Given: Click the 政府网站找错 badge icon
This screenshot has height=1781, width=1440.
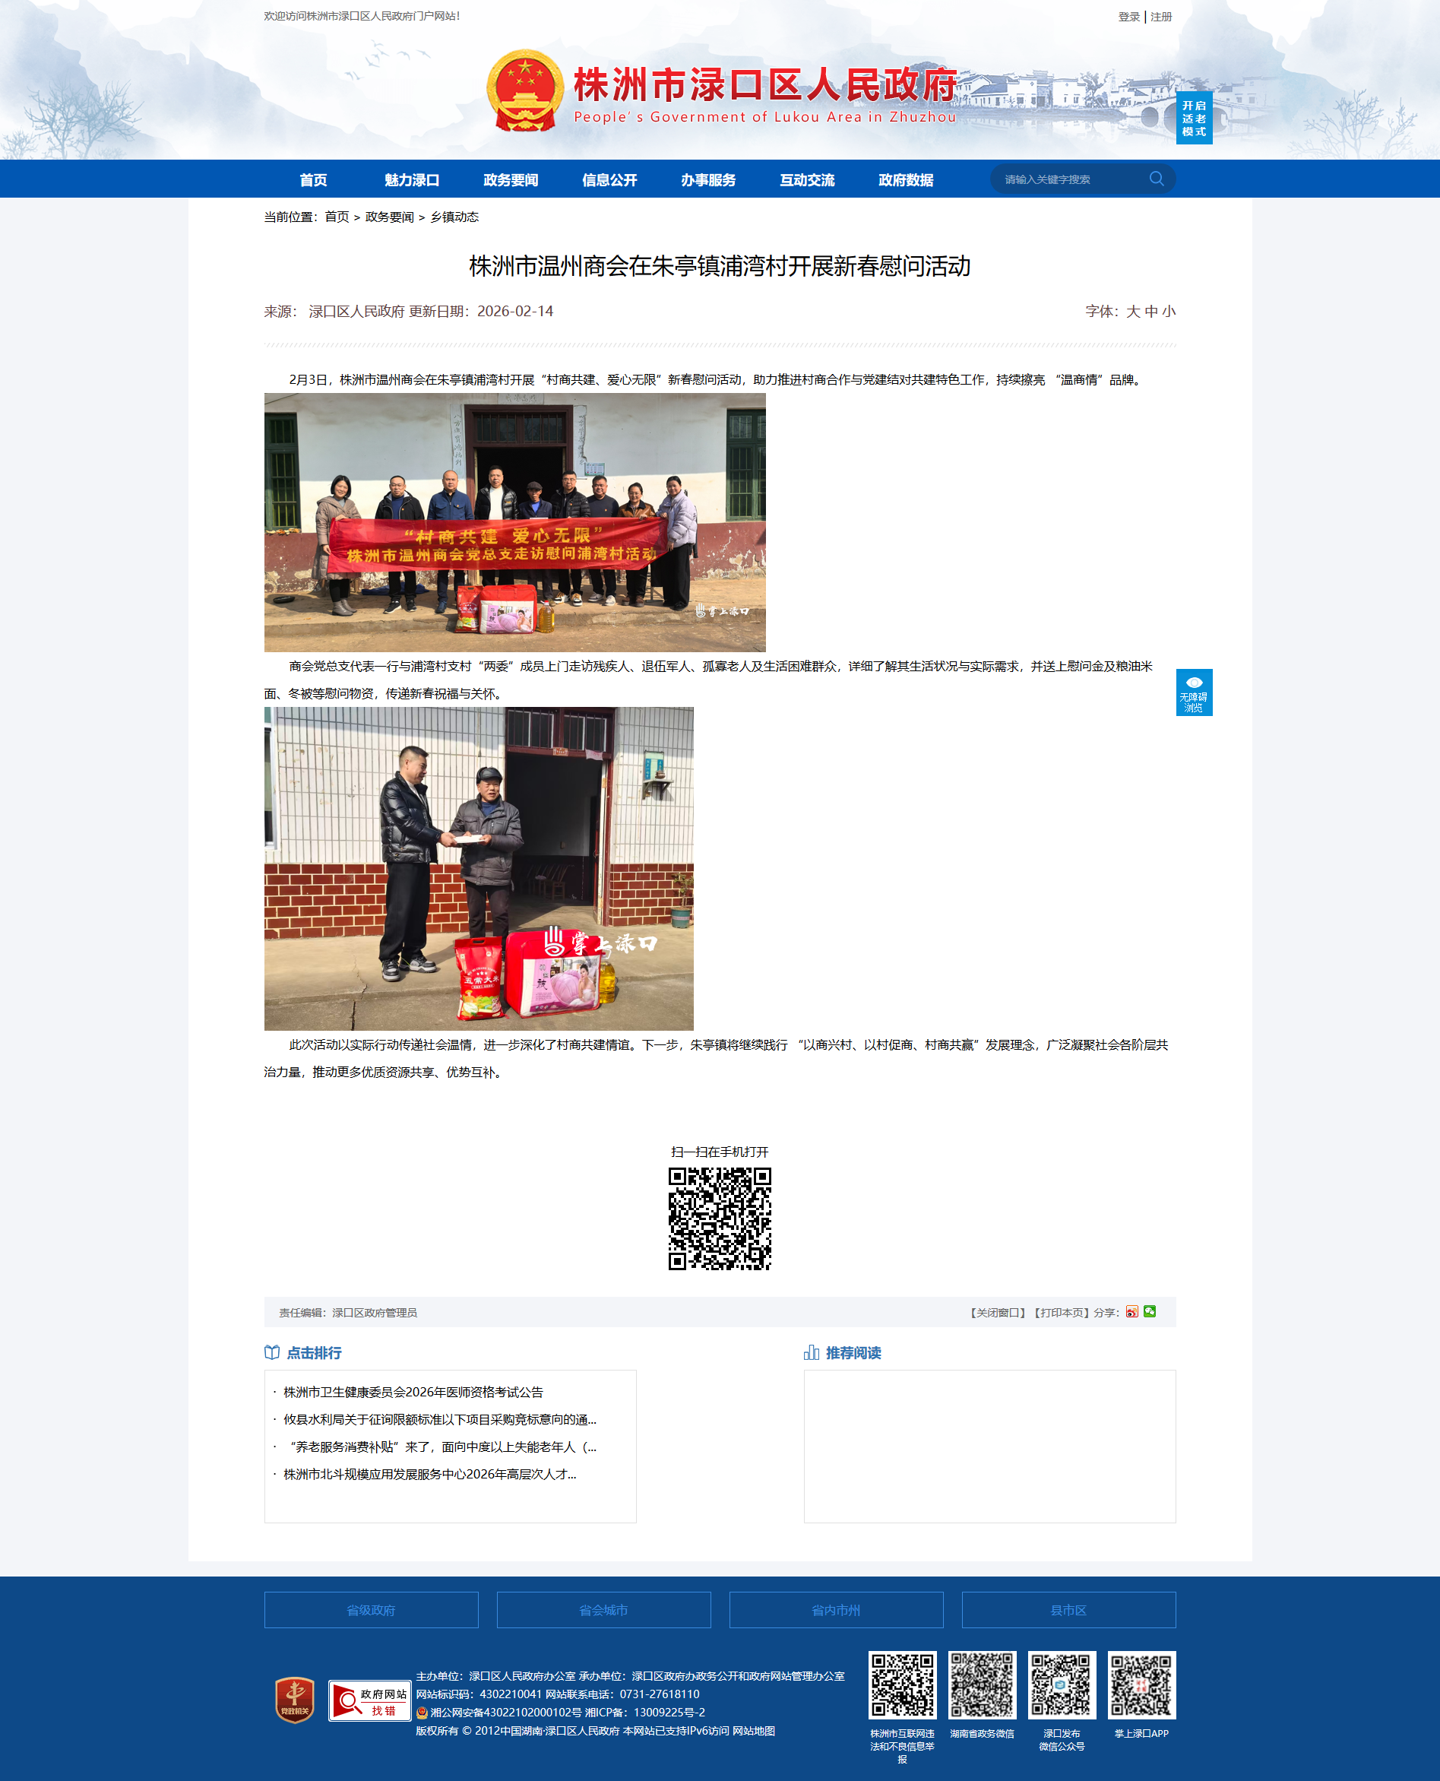Looking at the screenshot, I should pos(370,1700).
